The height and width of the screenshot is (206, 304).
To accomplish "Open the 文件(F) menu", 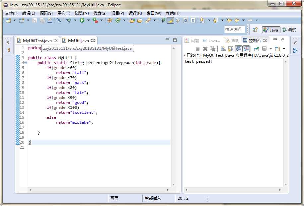I will (11, 13).
